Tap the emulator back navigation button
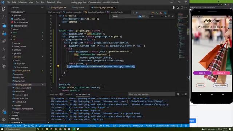This screenshot has width=233, height=131. tap(200, 94)
